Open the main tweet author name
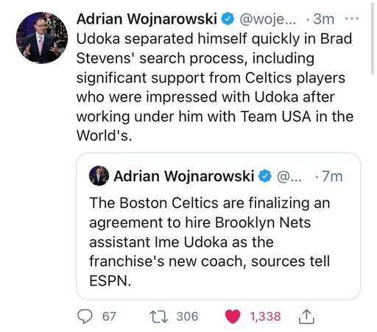The image size is (377, 332). coord(147,19)
